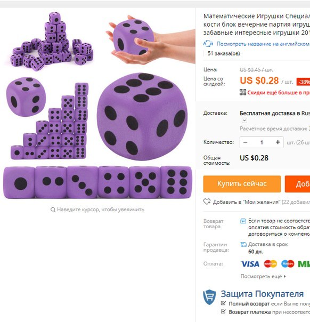Click the MasterCard payment logo

click(x=270, y=264)
